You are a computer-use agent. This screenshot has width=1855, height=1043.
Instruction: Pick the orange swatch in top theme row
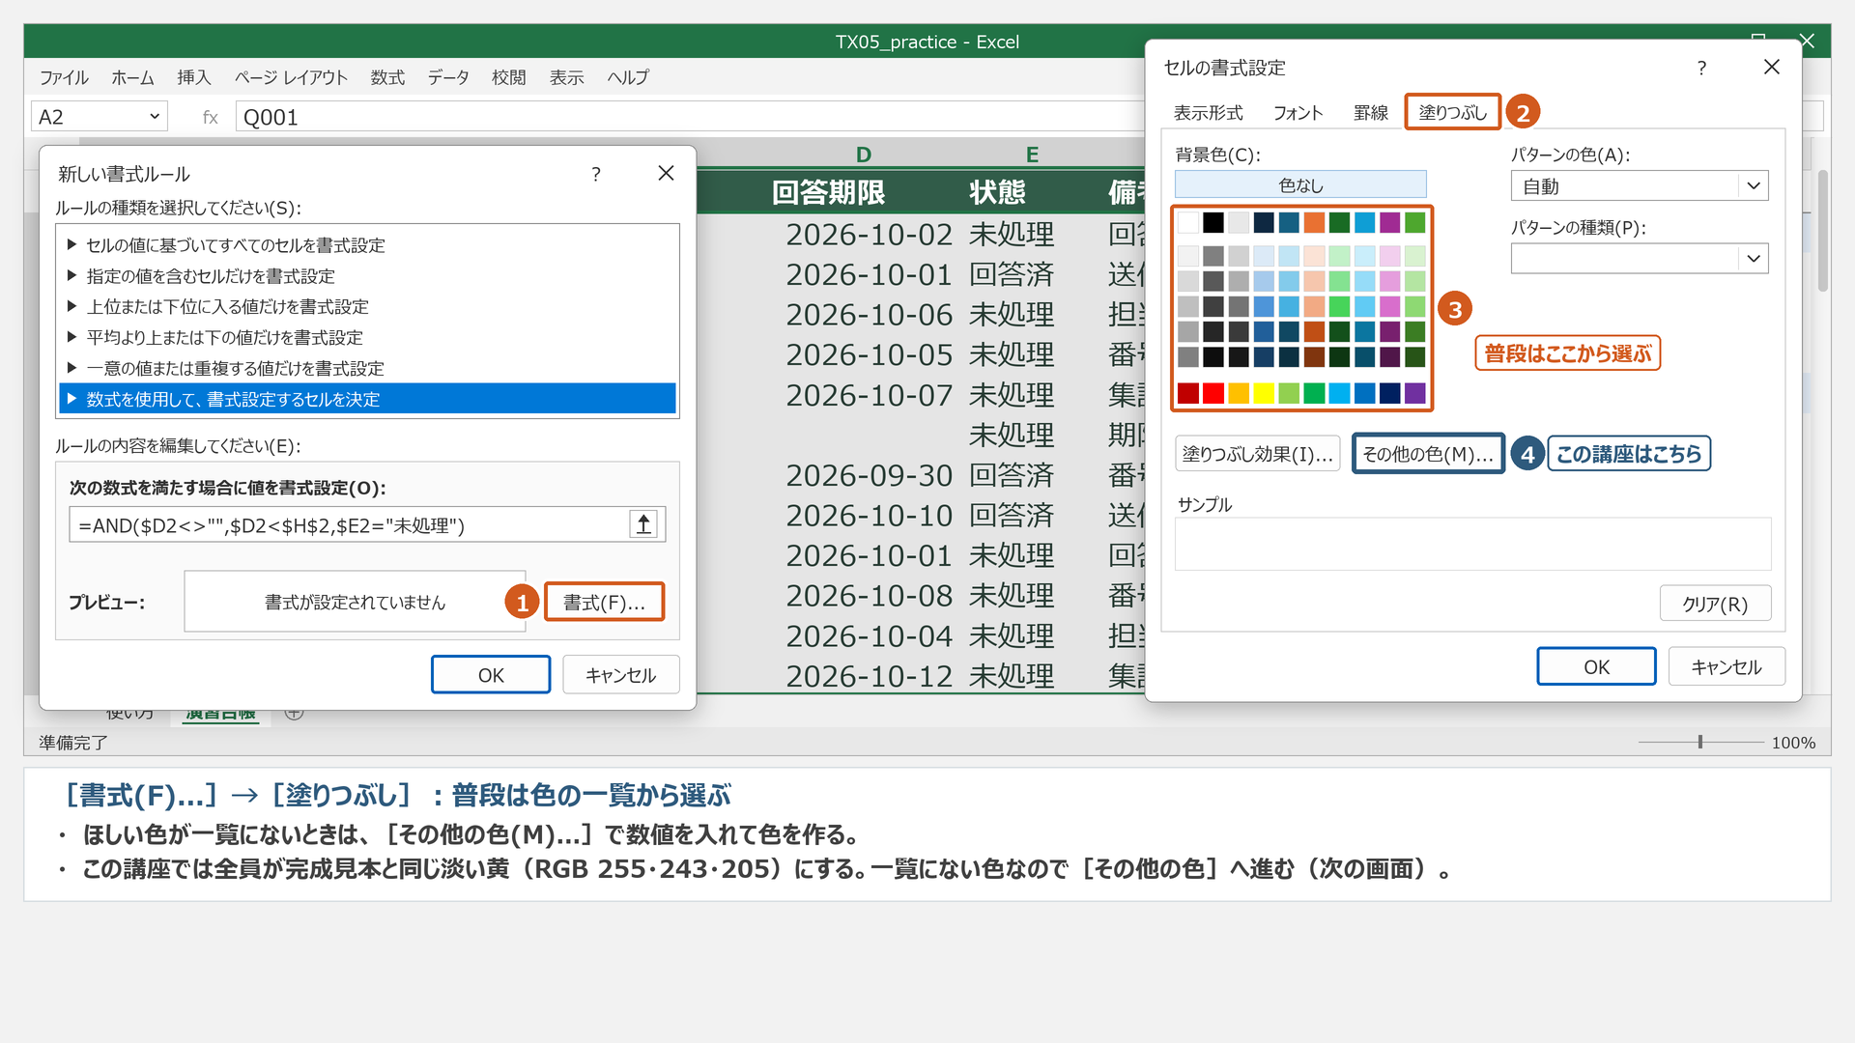(1314, 223)
